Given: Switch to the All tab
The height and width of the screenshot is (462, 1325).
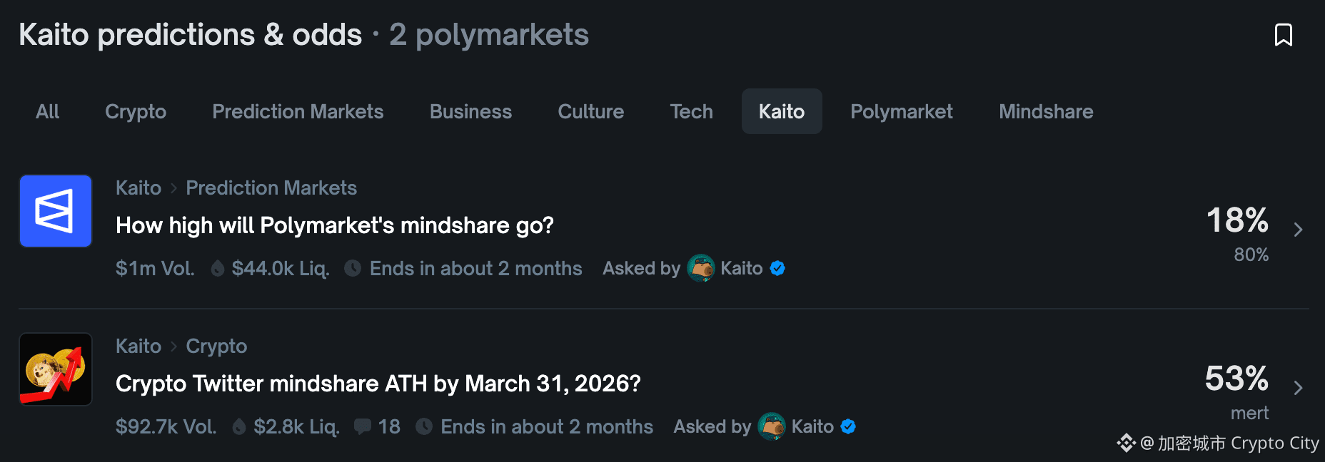Looking at the screenshot, I should (x=47, y=112).
